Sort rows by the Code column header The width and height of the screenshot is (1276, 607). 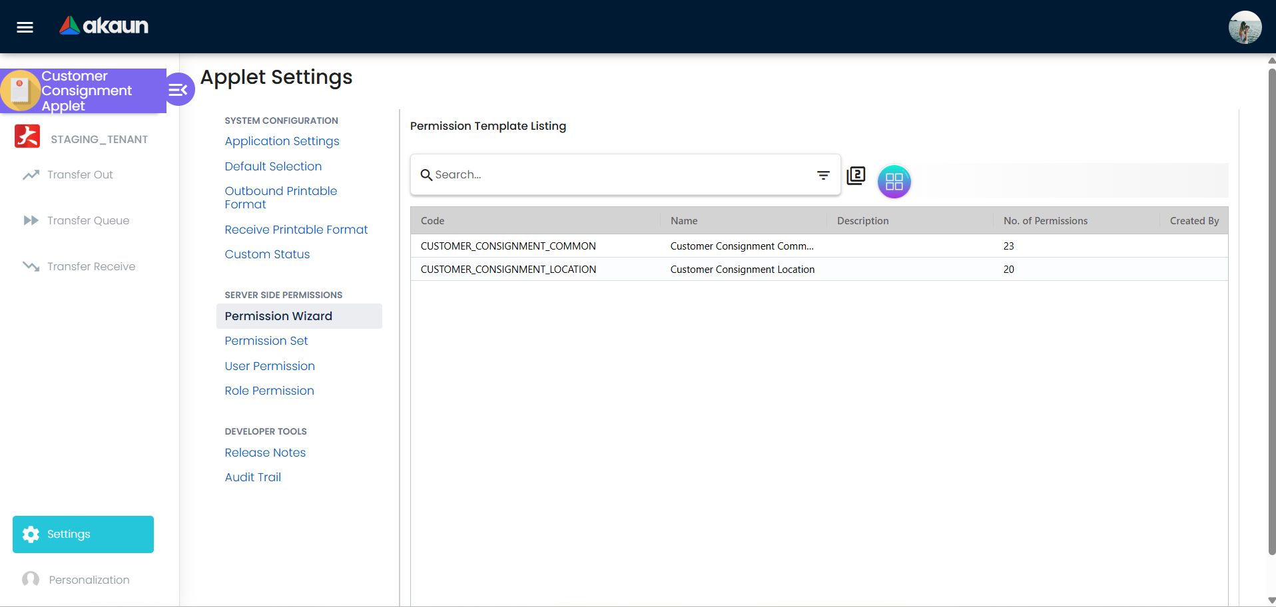tap(432, 220)
